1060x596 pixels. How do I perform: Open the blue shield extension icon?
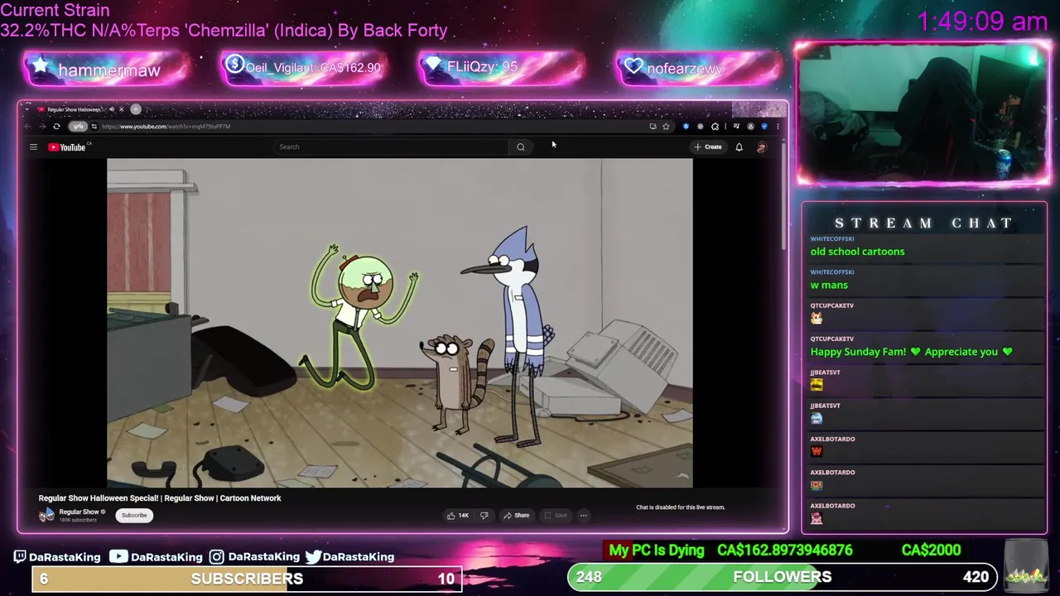pos(686,127)
